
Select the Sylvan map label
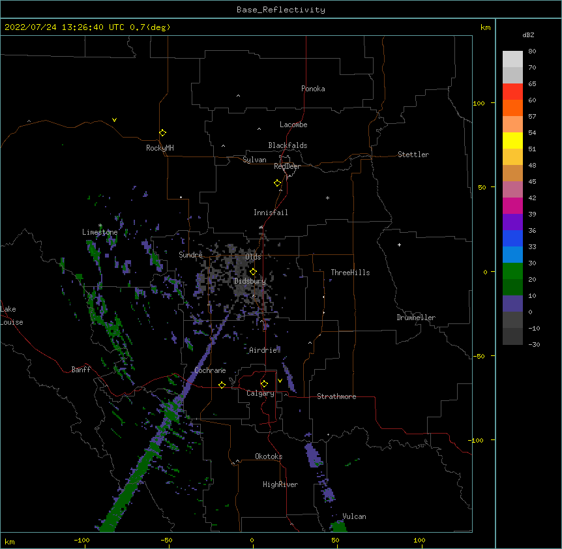[x=254, y=160]
